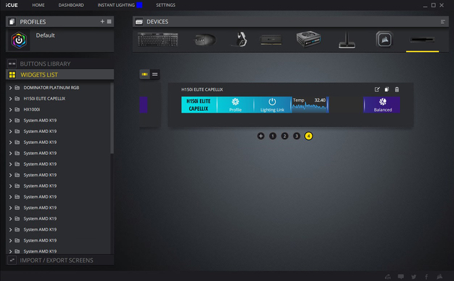Image resolution: width=454 pixels, height=281 pixels.
Task: Open the knowledge base icon in footer
Action: coord(388,277)
